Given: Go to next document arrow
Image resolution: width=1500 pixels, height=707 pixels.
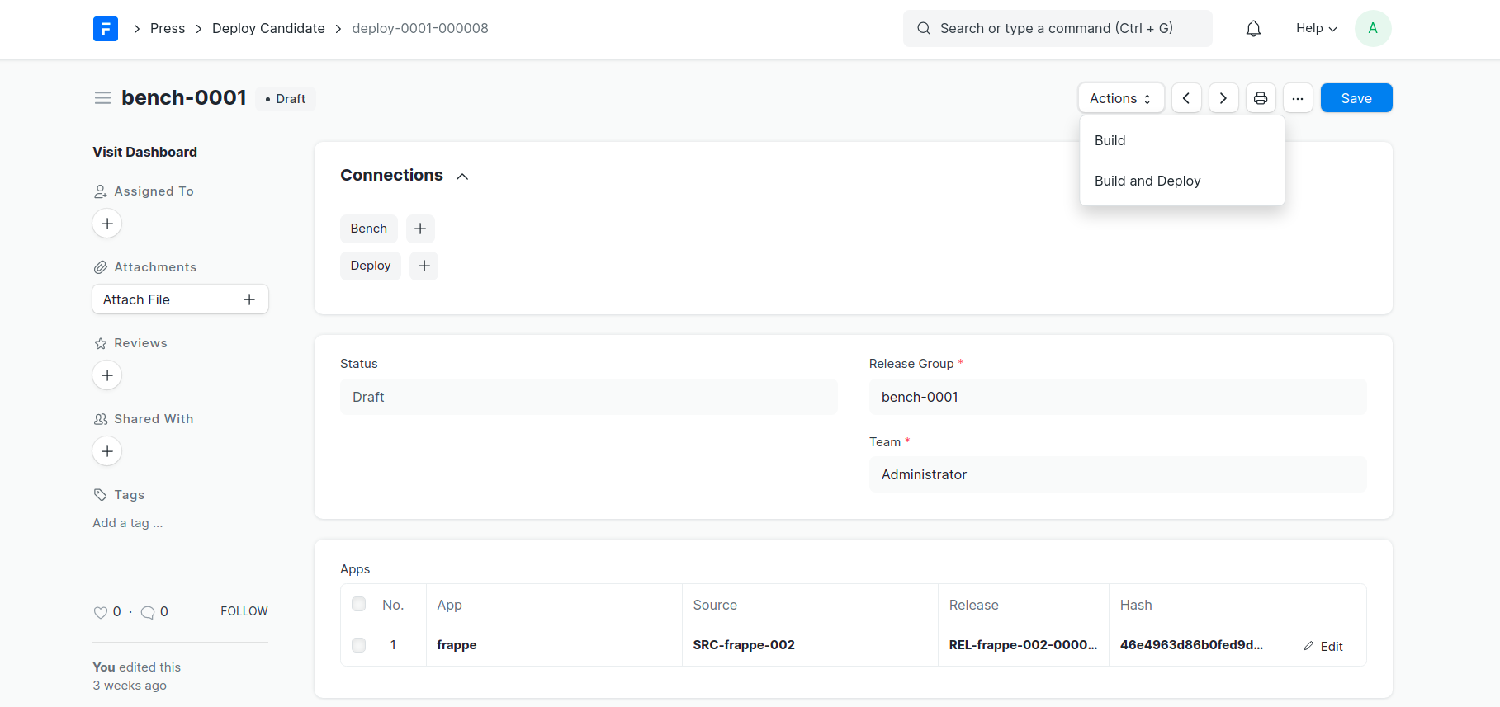Looking at the screenshot, I should 1223,98.
